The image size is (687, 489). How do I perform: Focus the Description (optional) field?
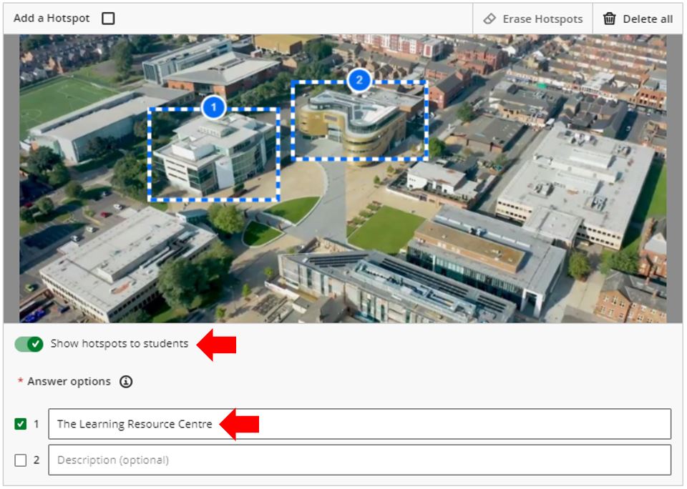pos(359,460)
